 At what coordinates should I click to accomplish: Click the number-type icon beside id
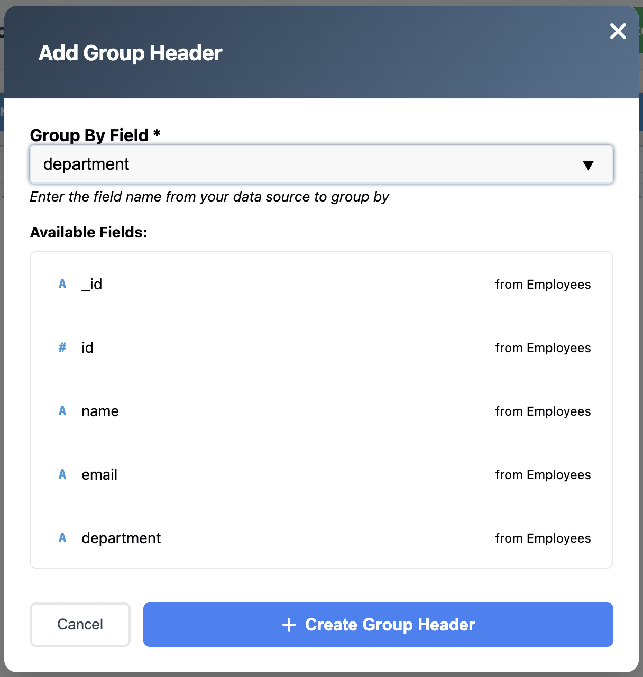62,347
